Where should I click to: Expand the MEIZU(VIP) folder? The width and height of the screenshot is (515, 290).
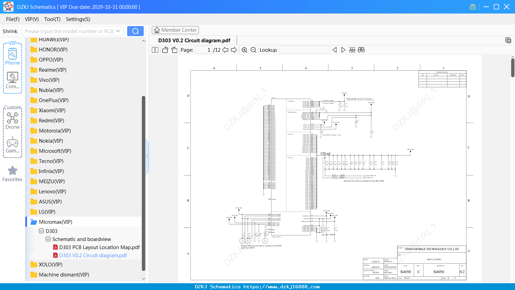click(x=48, y=182)
